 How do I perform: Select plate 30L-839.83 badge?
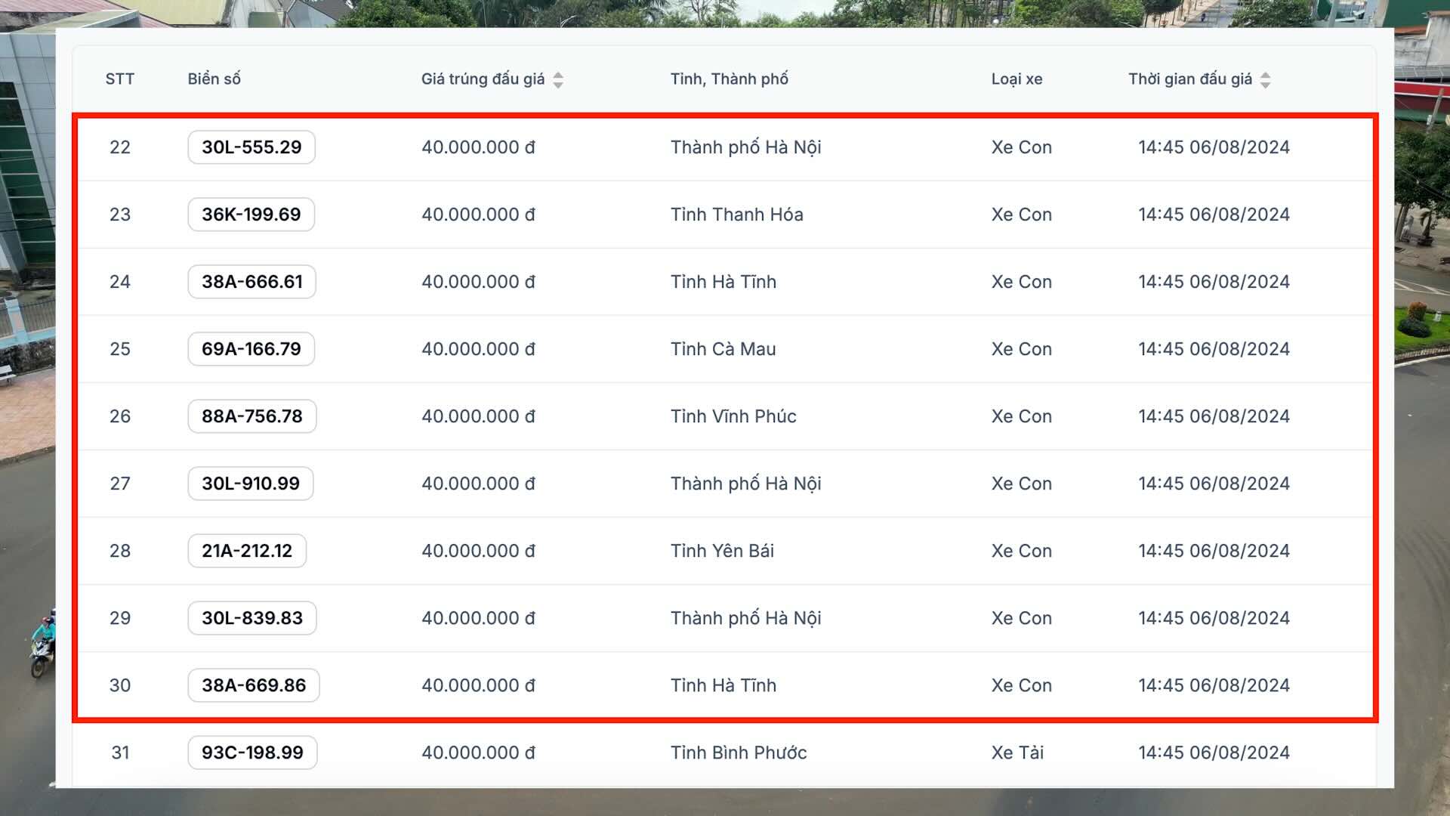(251, 618)
